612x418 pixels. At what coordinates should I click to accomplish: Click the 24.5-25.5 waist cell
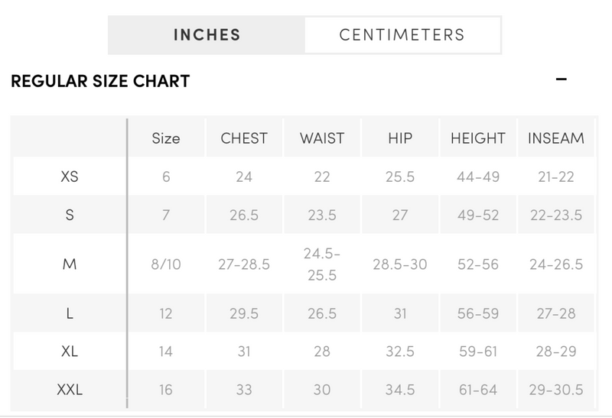click(x=322, y=264)
